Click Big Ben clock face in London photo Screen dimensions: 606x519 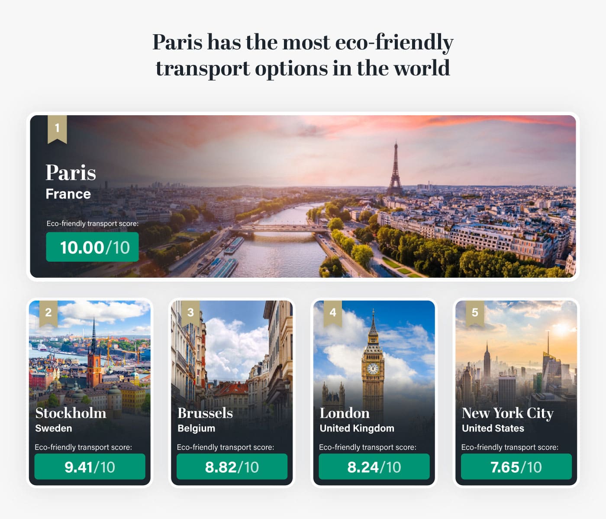(x=373, y=369)
